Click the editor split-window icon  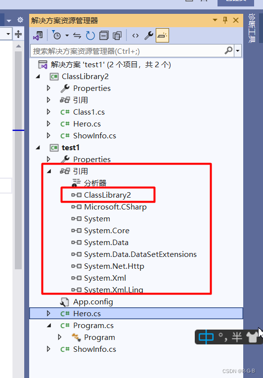18,34
